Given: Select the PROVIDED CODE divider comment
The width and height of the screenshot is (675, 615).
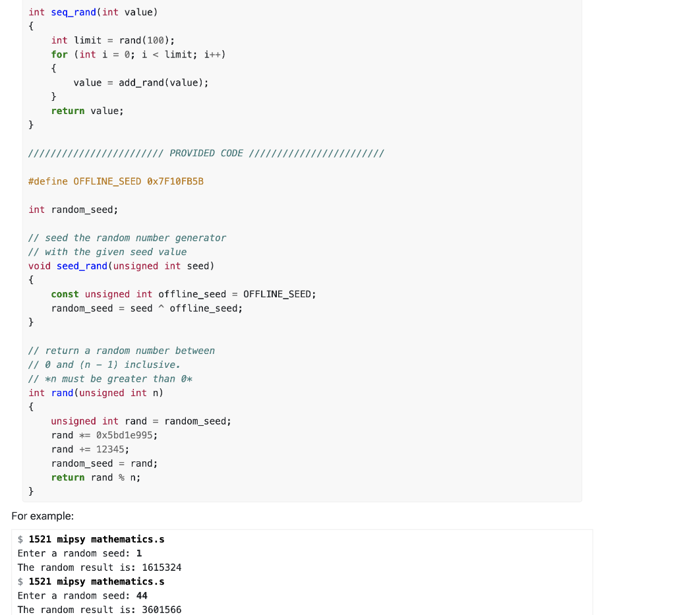Looking at the screenshot, I should tap(206, 153).
